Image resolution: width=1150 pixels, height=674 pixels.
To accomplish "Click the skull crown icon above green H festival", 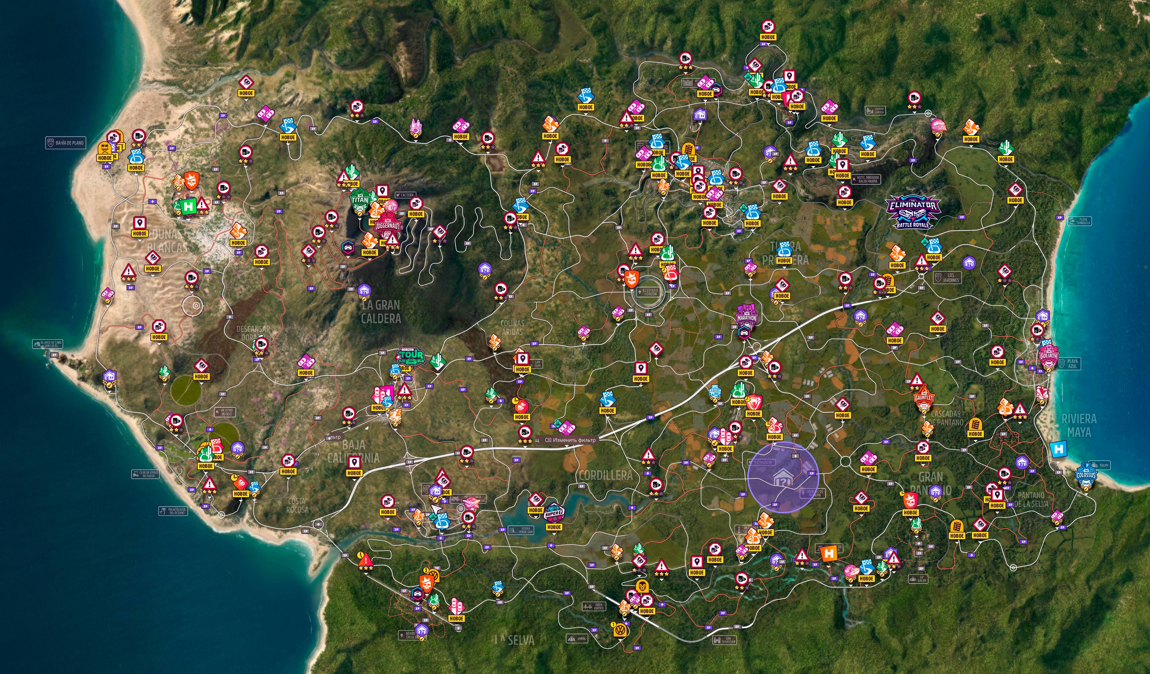I will click(x=191, y=181).
